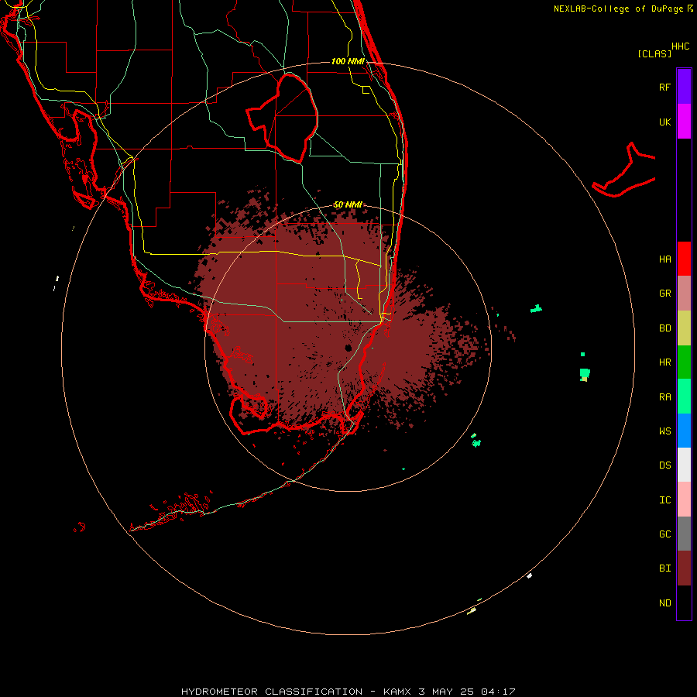Click the 'ND' legend label

click(664, 603)
